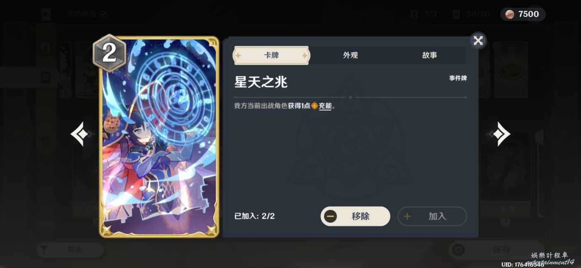Screen dimensions: 581x268
Task: Go to previous card with left arrow
Action: pyautogui.click(x=81, y=134)
